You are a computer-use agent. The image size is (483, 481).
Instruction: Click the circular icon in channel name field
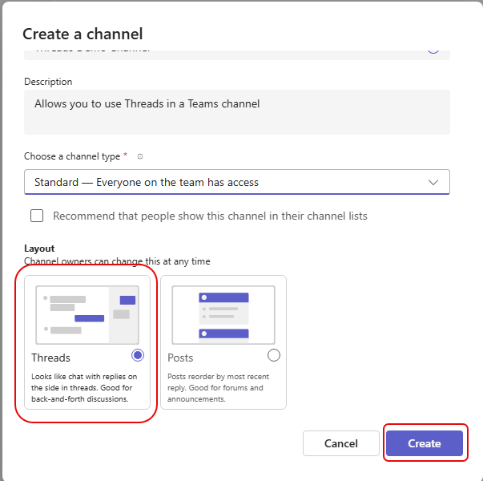[433, 50]
